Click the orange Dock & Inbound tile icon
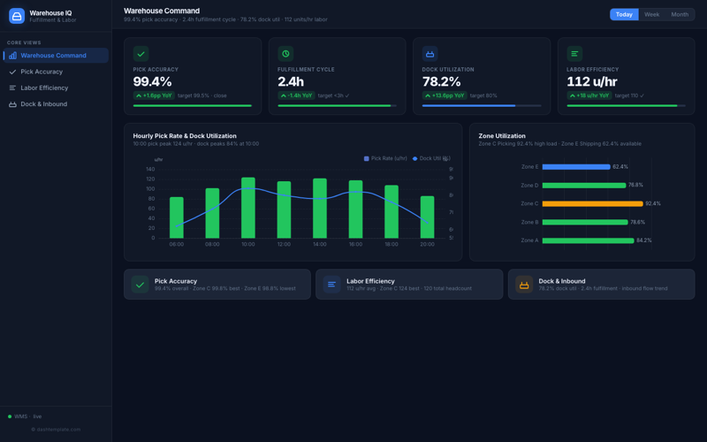 (x=524, y=285)
